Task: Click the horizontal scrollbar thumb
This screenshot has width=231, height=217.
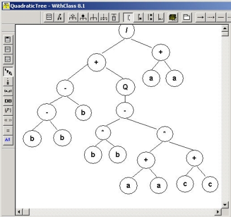Action: point(26,212)
